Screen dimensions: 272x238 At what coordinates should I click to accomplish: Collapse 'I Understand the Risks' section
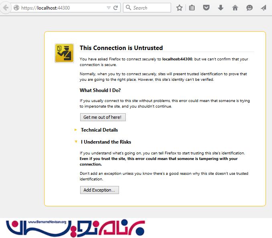pyautogui.click(x=106, y=142)
